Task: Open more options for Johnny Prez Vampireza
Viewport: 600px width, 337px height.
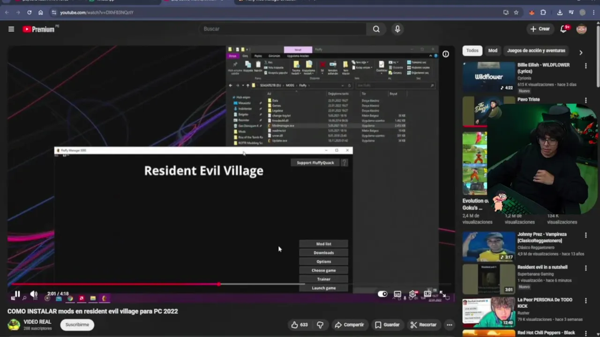Action: click(x=585, y=235)
